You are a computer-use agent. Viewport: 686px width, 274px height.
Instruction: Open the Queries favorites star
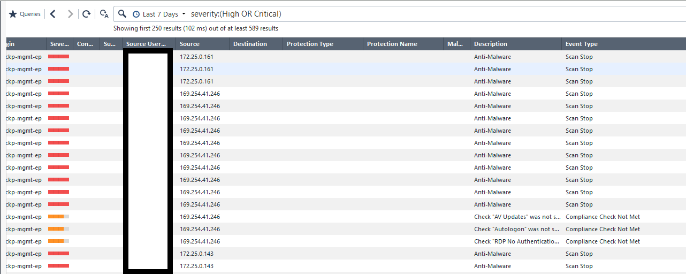click(13, 14)
